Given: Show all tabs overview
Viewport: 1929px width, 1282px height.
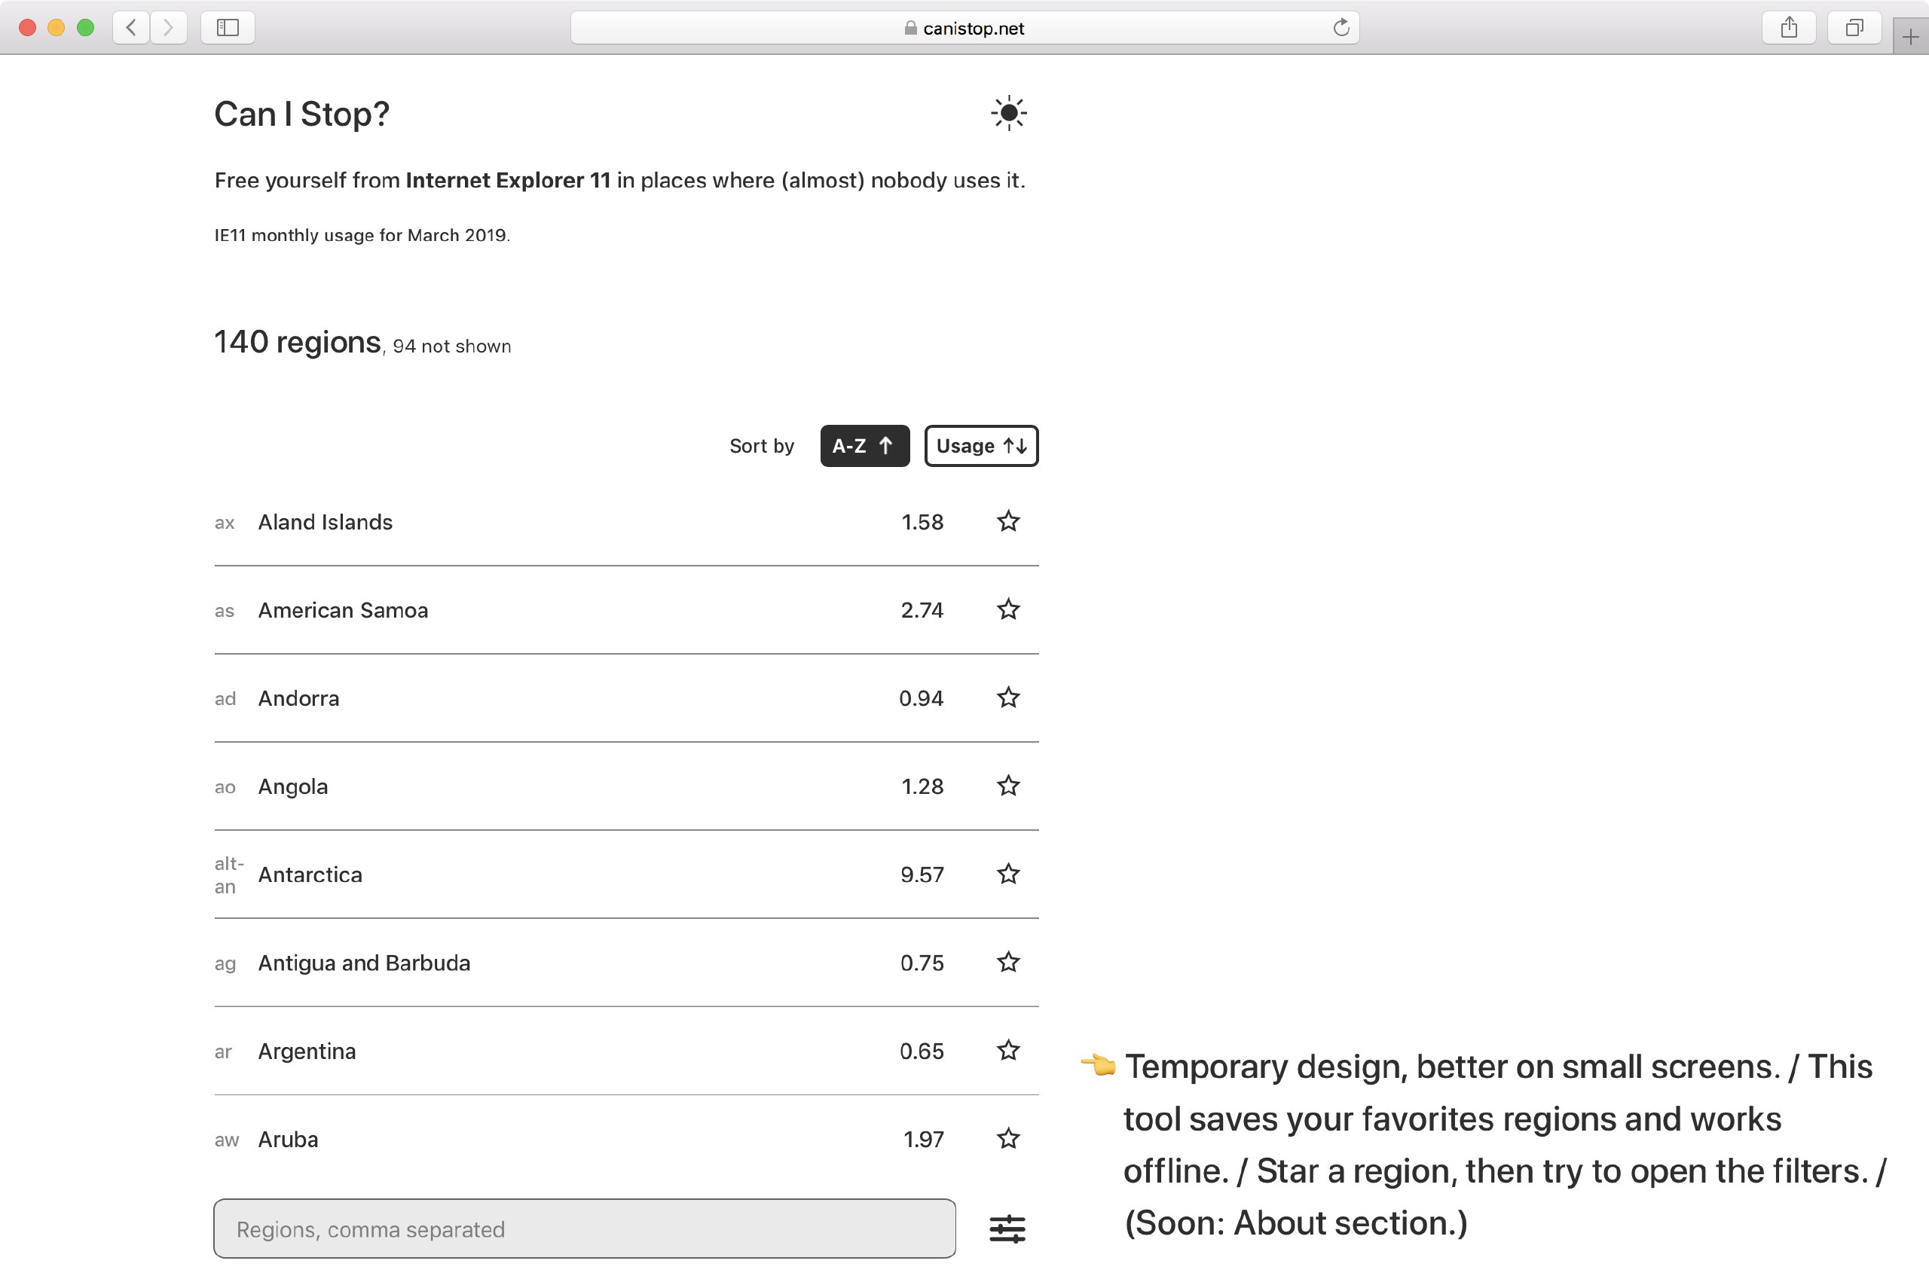Looking at the screenshot, I should (1854, 28).
